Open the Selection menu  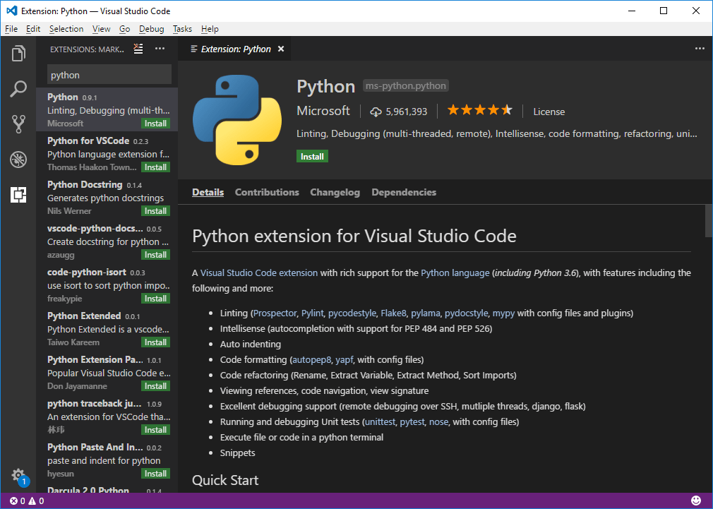pos(66,29)
